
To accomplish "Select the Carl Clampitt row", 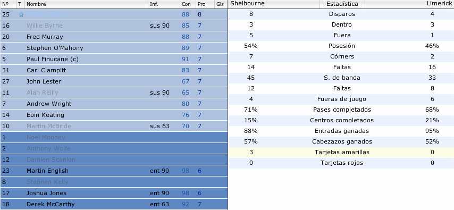I will (114, 70).
